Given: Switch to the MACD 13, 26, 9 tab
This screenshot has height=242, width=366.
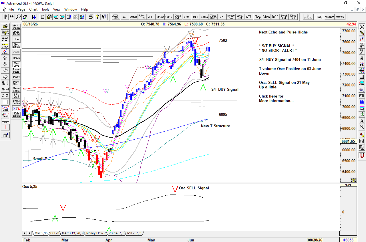Looking at the screenshot, I should (x=73, y=233).
